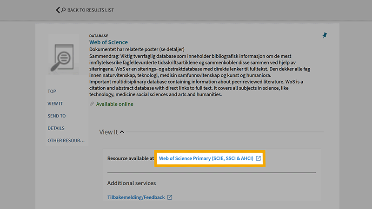Go to DETAILS in the side navigation

56,128
